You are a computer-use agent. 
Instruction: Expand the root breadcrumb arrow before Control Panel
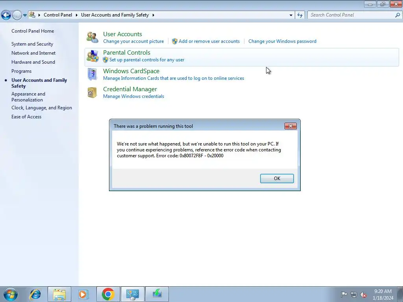tap(39, 15)
